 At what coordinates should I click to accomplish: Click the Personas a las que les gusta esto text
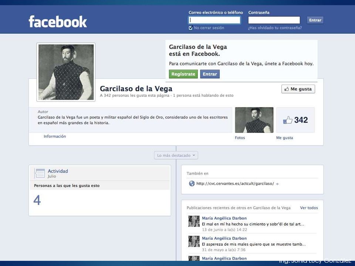[x=67, y=186]
